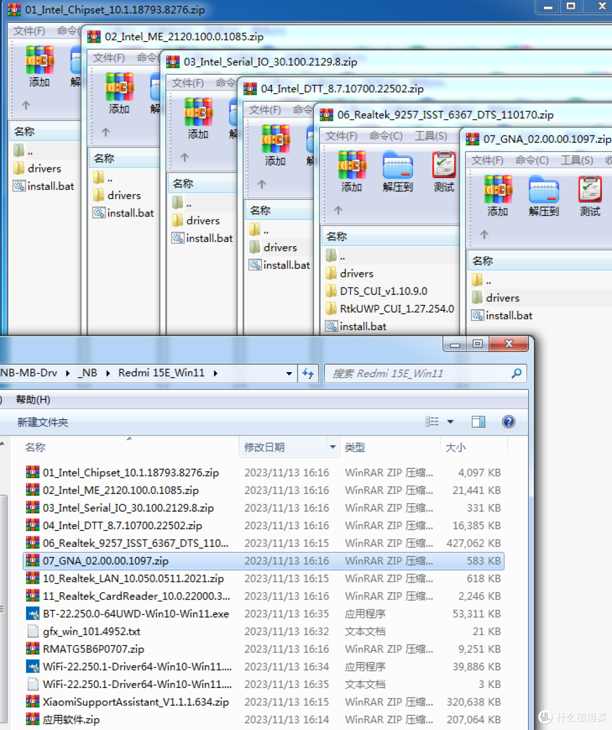This screenshot has height=730, width=612.
Task: Select drivers folder in 07_GNA window
Action: (x=496, y=298)
